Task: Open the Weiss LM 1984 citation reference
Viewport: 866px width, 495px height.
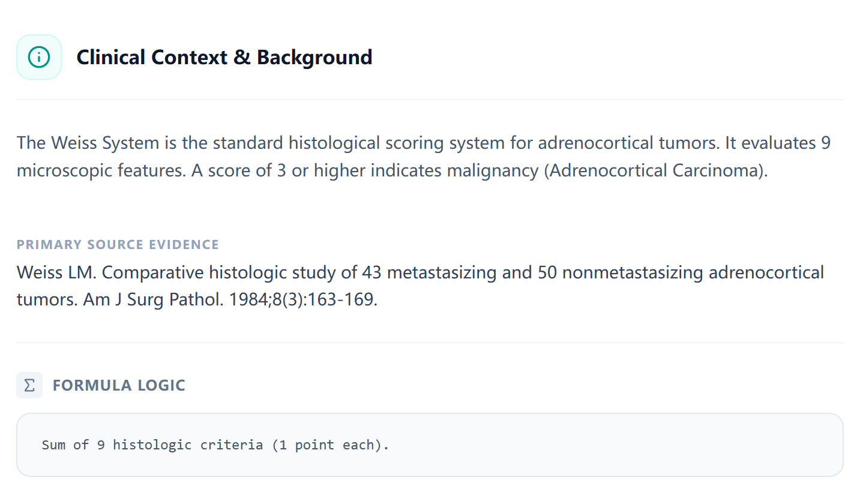Action: click(419, 286)
